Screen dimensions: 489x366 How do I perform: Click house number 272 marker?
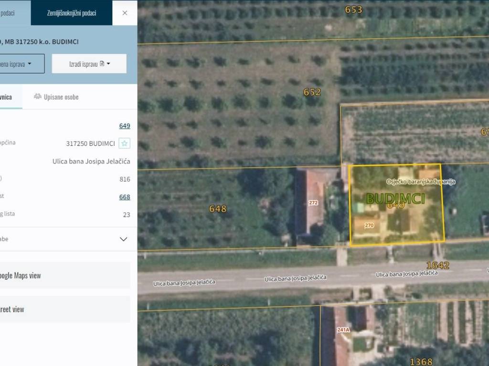pos(313,203)
